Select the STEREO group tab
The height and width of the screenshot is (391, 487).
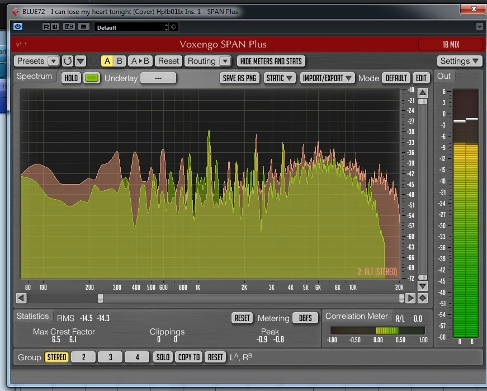[x=56, y=357]
